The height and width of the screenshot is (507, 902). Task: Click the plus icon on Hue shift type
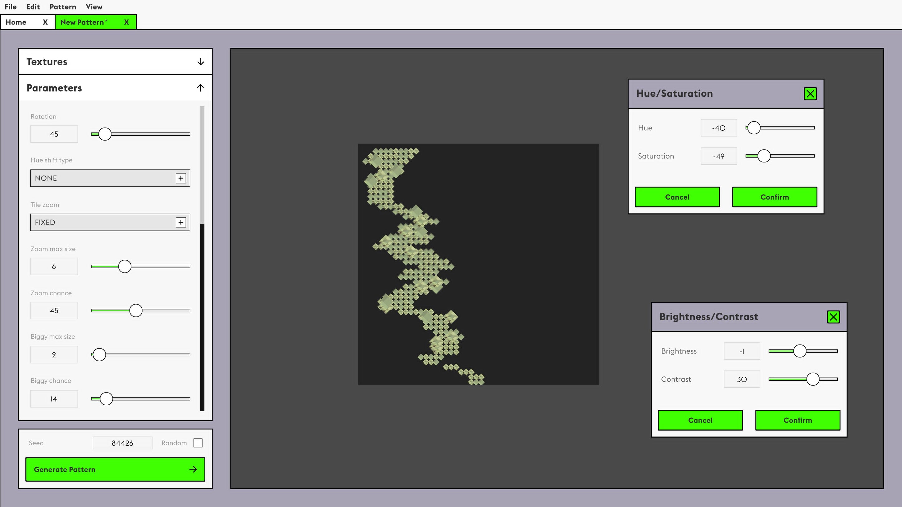[181, 178]
